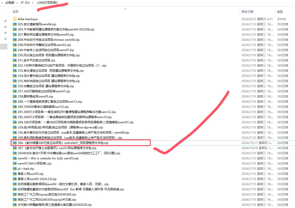Click zip icon of 367 seo01 file
The image size is (295, 208).
point(15,148)
